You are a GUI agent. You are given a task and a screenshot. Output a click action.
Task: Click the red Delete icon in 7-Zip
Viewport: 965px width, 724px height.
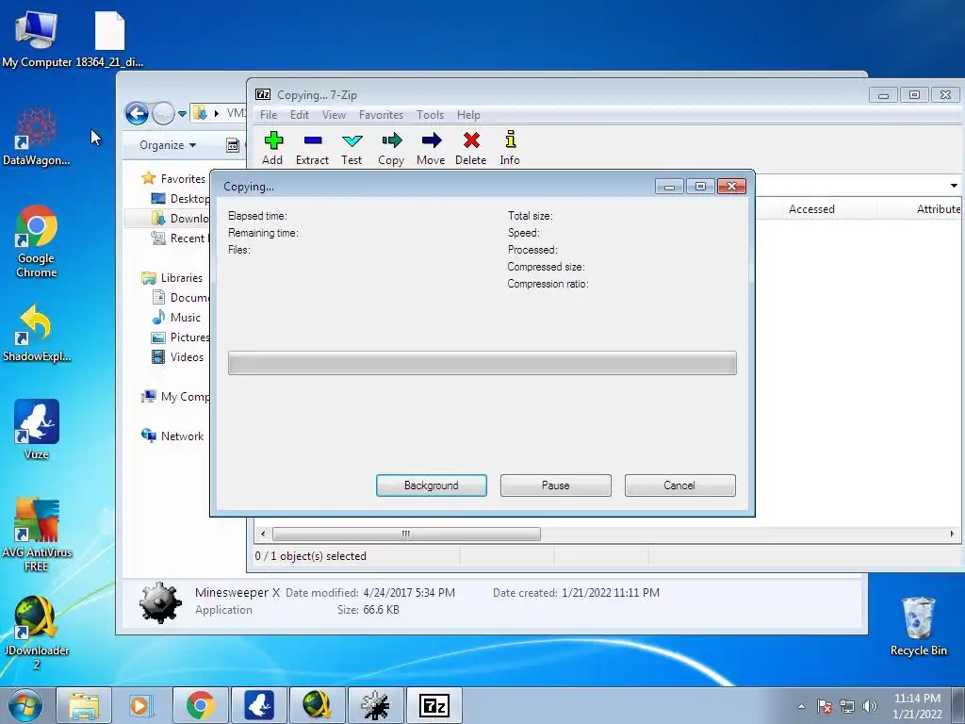[471, 148]
